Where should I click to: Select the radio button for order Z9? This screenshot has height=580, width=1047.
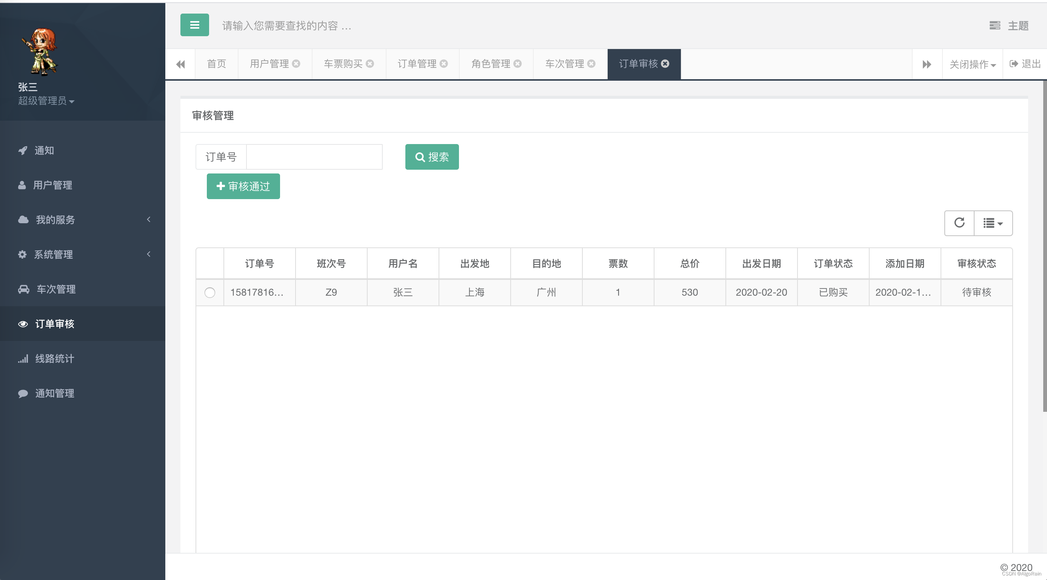tap(210, 292)
